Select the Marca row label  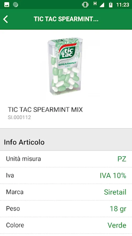click(15, 192)
